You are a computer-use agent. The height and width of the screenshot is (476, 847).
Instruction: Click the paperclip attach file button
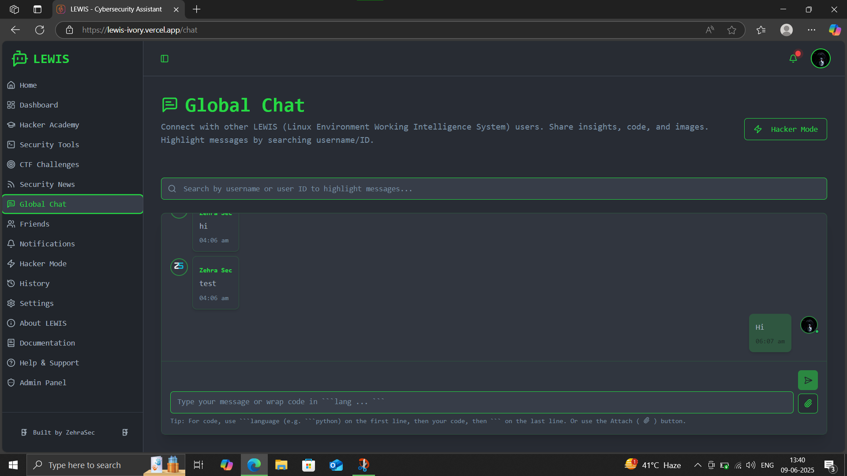(808, 403)
